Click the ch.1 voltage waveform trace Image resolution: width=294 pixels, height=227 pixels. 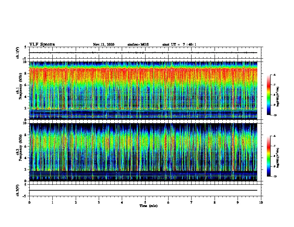(143, 53)
